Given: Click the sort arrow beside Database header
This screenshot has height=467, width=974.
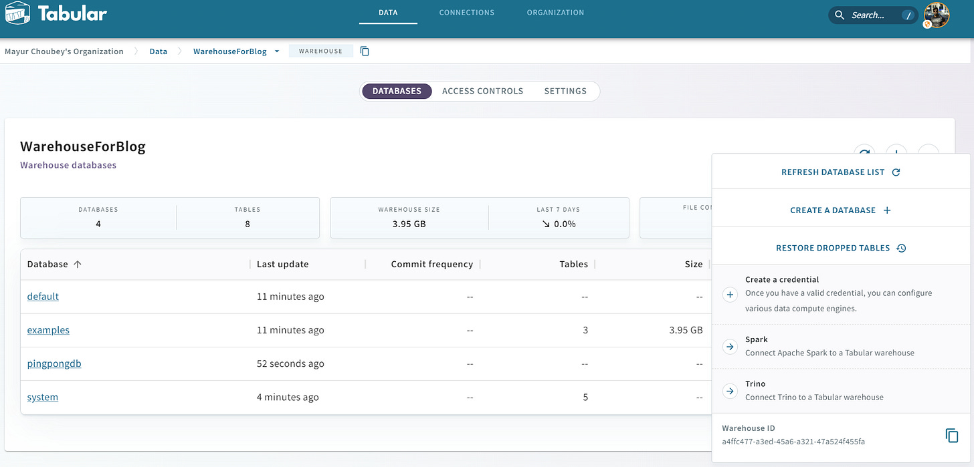Looking at the screenshot, I should 78,264.
